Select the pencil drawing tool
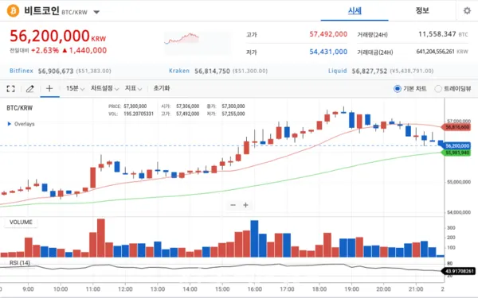478x298 pixels. click(x=30, y=88)
